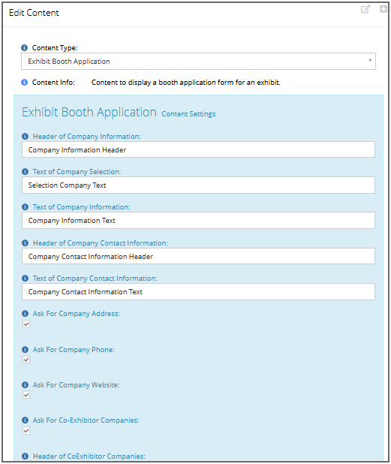Image resolution: width=391 pixels, height=464 pixels.
Task: Click info icon for Header of Company Contact Information
Action: coord(25,243)
